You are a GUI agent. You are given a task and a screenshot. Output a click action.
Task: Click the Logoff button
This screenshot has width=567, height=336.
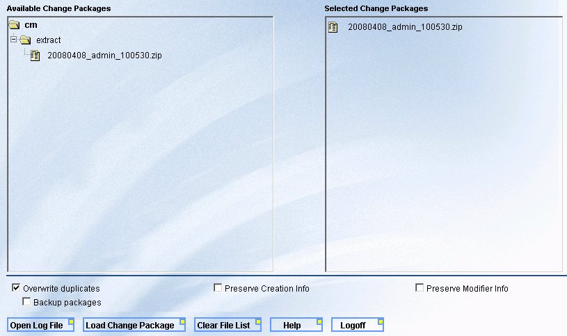[x=358, y=325]
